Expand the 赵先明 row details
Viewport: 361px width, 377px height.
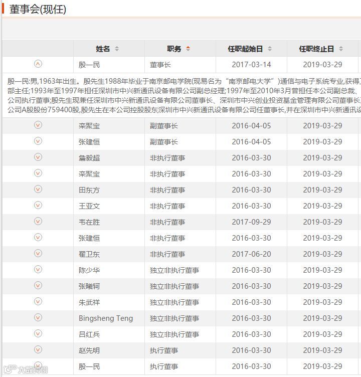tap(38, 349)
